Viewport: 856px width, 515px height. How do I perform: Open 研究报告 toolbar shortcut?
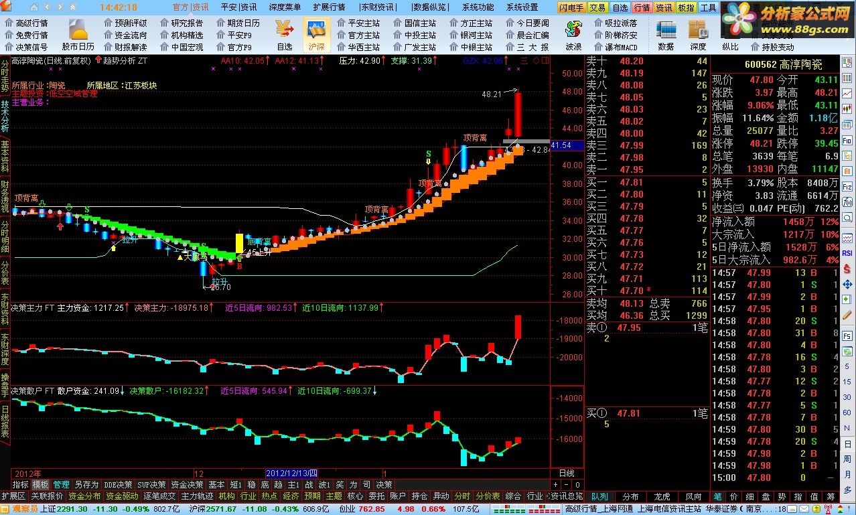pos(180,23)
